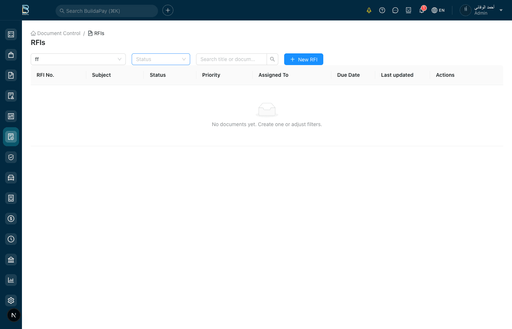This screenshot has width=512, height=329.
Task: Open the project selector showing 'ff'
Action: [x=78, y=59]
